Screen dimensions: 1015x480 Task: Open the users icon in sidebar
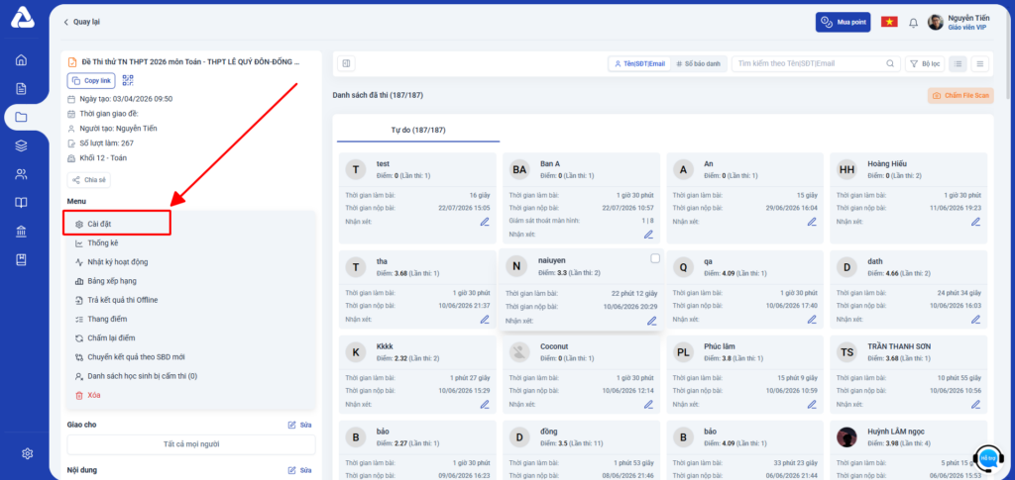pyautogui.click(x=22, y=174)
